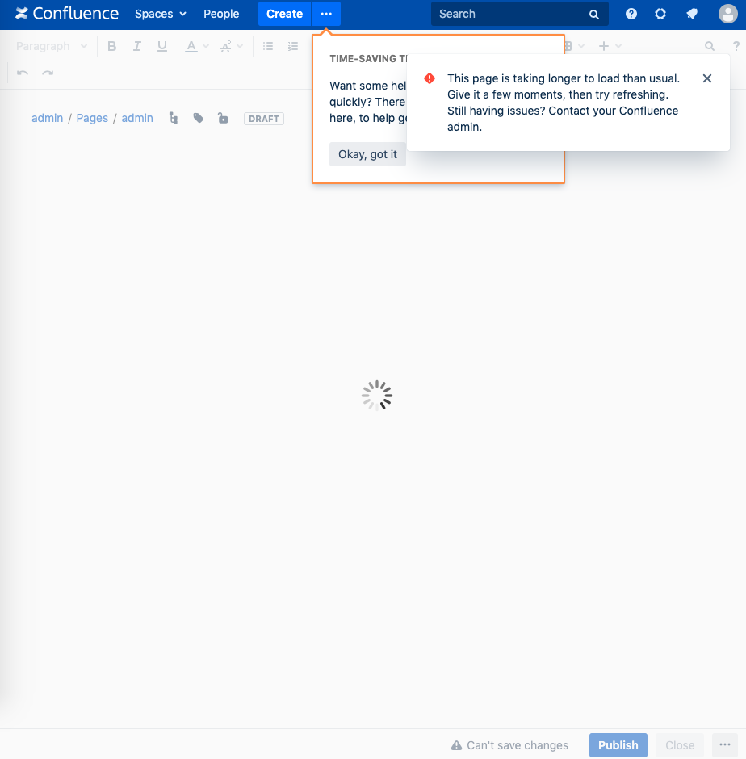The image size is (746, 759).
Task: Open the first admin breadcrumb link
Action: 47,118
